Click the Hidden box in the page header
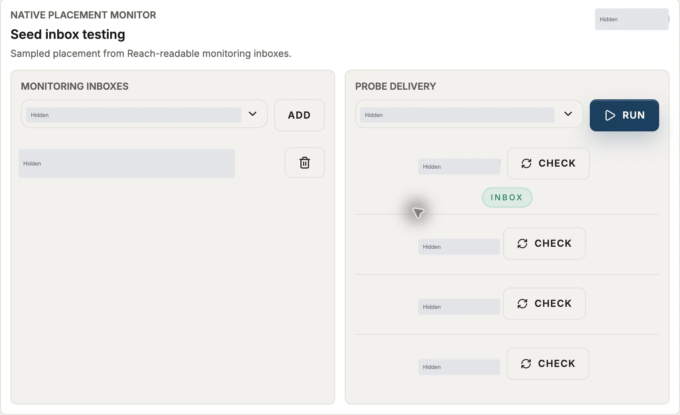This screenshot has height=415, width=680. click(x=631, y=19)
